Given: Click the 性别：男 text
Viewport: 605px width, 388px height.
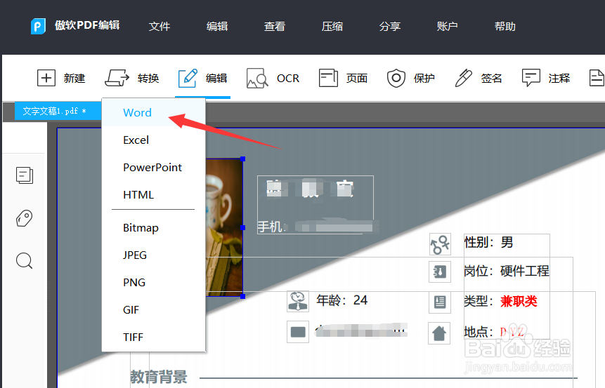Looking at the screenshot, I should (x=488, y=243).
